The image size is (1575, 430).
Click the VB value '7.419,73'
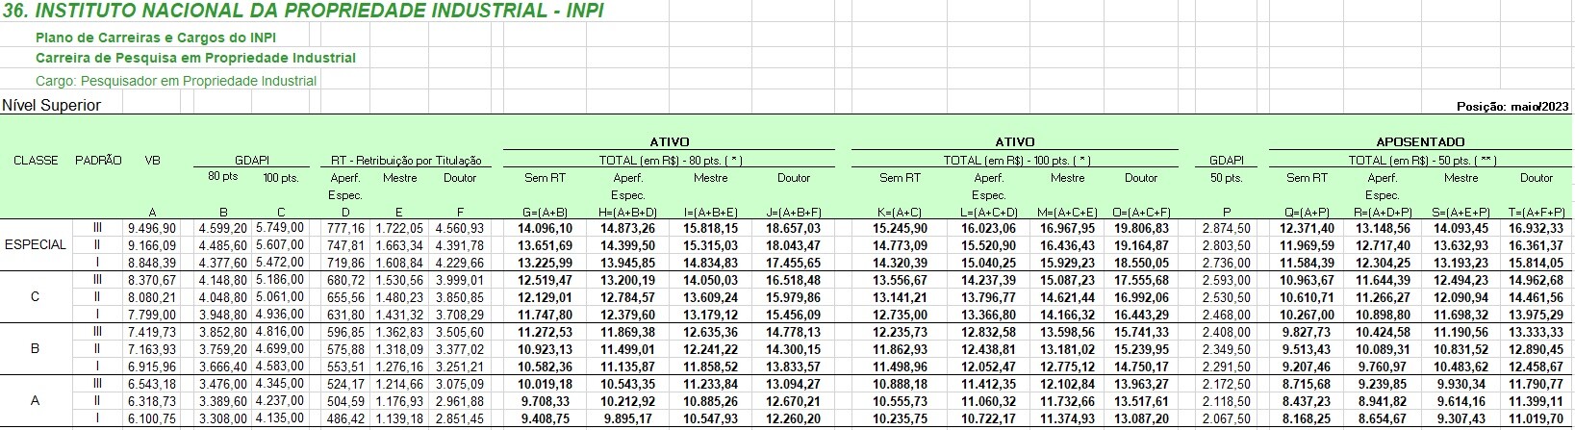tap(152, 333)
